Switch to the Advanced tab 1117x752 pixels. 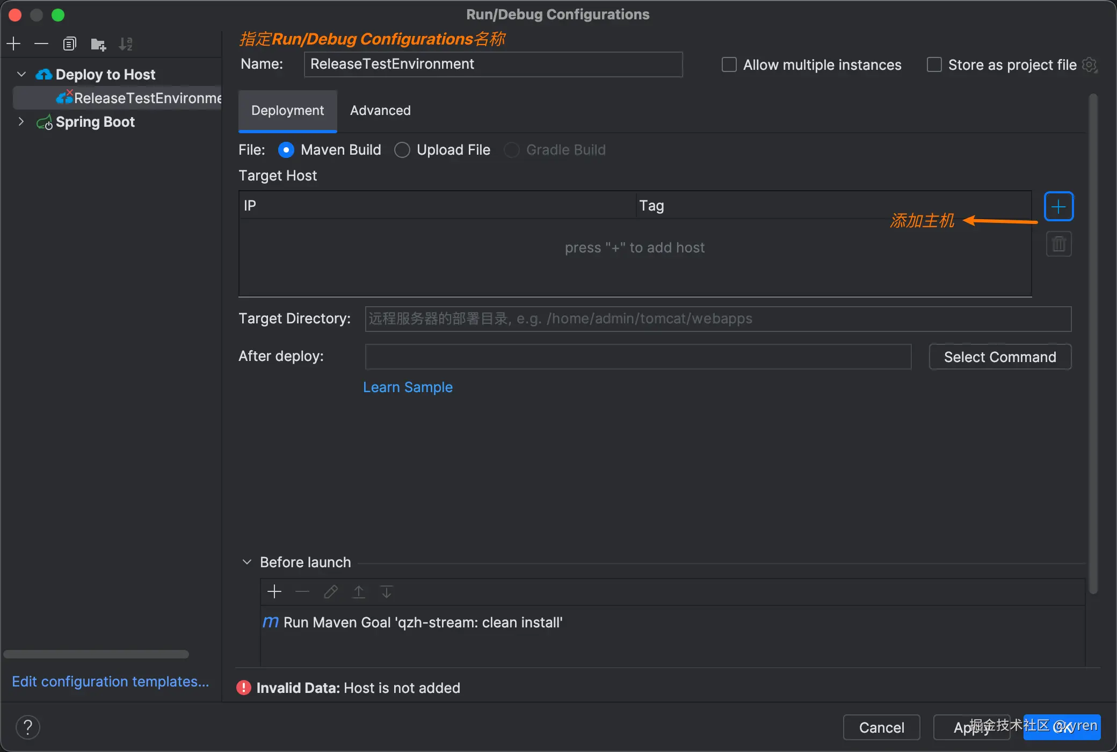(x=380, y=111)
